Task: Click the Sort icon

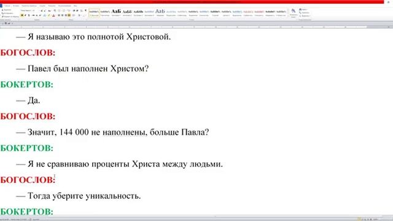Action: pyautogui.click(x=82, y=10)
